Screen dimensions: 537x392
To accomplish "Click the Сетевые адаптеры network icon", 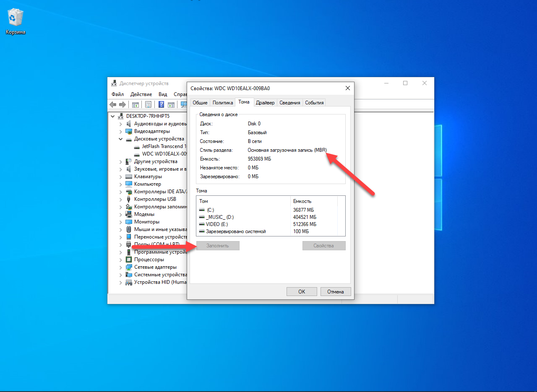I will 129,267.
